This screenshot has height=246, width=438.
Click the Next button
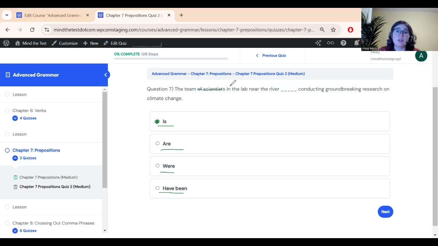385,211
